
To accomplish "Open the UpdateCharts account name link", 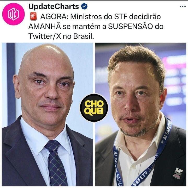I will 54,7.
